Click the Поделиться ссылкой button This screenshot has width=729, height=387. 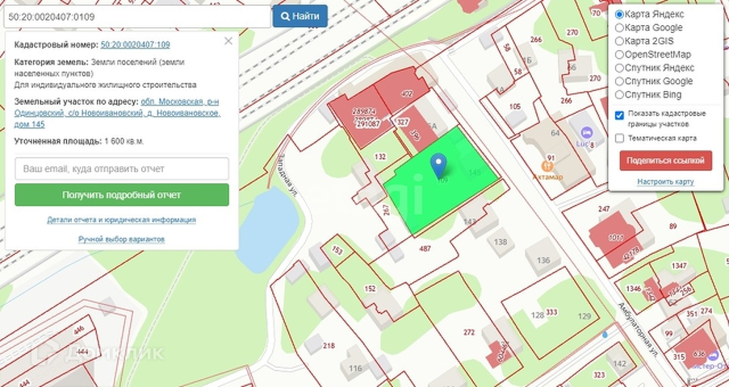tap(665, 160)
